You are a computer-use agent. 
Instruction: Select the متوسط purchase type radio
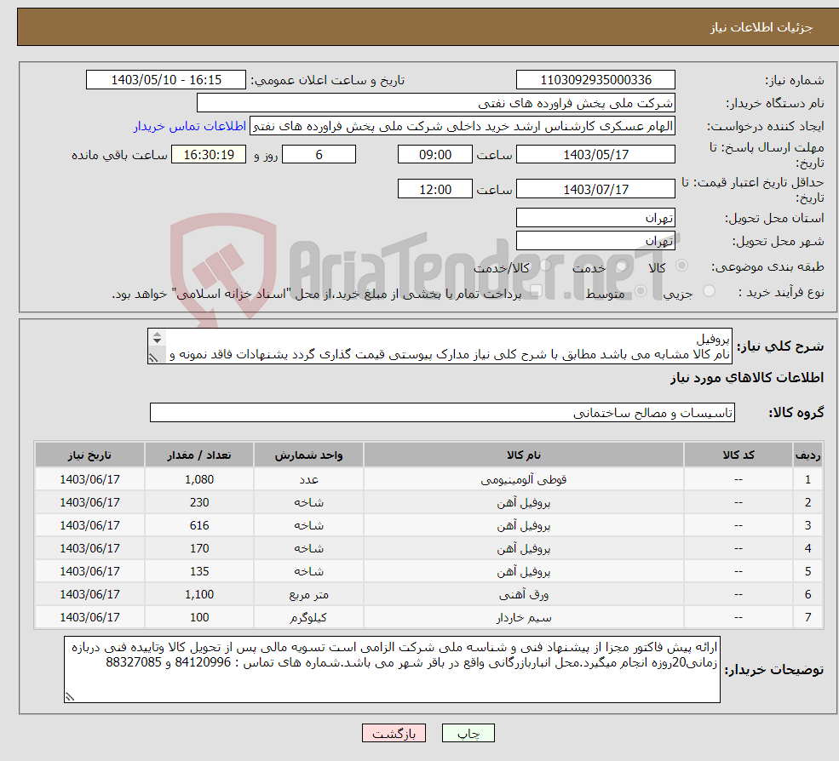pos(641,291)
